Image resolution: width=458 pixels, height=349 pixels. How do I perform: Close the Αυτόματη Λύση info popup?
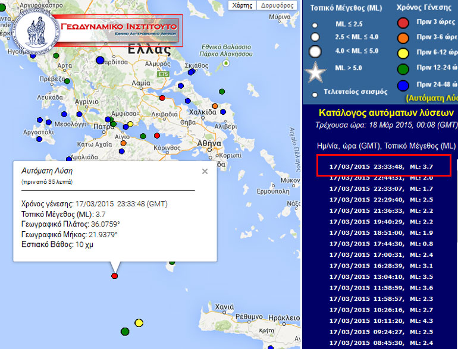[205, 171]
